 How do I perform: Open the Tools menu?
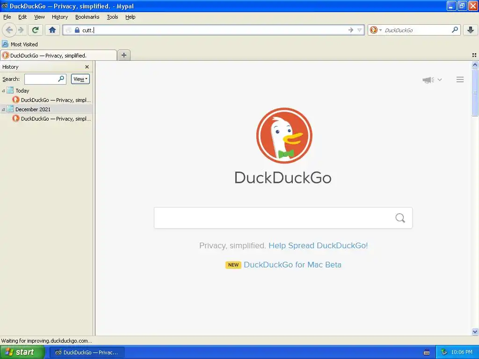(x=112, y=17)
